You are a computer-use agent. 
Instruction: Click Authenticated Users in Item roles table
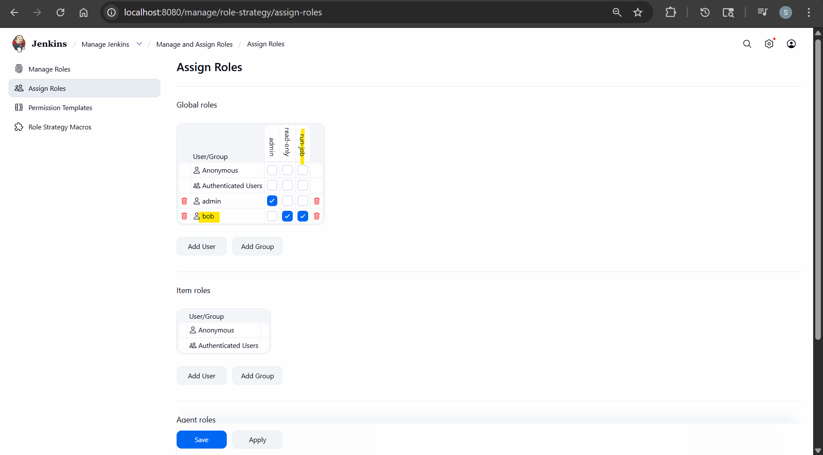pyautogui.click(x=228, y=346)
